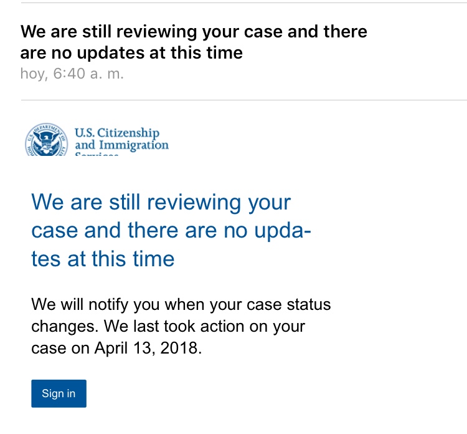Click the 'hoy, 6:40 a. m.' timestamp

(x=72, y=74)
